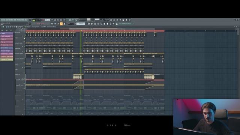Screen dimensions: 240x135
Task: Click the 0:29 song time display
Action: tap(73, 20)
